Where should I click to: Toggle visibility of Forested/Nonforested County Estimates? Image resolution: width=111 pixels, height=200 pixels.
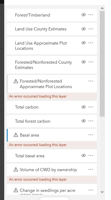click(x=84, y=62)
